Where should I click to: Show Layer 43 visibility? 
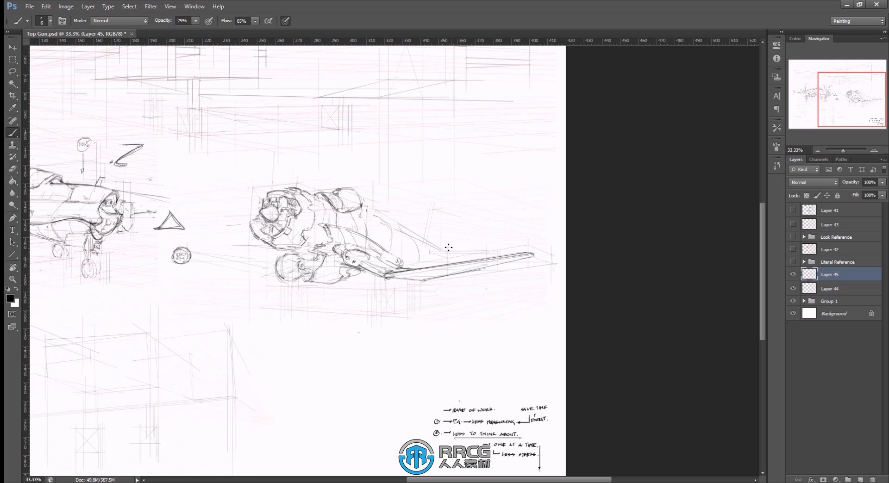click(x=793, y=224)
